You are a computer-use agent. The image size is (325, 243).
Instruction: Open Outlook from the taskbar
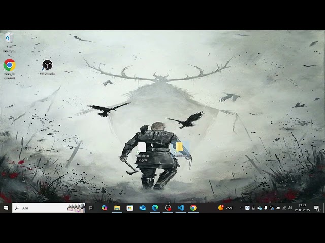pyautogui.click(x=143, y=208)
